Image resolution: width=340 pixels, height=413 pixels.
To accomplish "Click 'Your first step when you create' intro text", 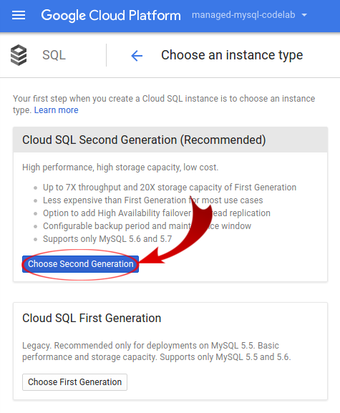I will point(164,104).
